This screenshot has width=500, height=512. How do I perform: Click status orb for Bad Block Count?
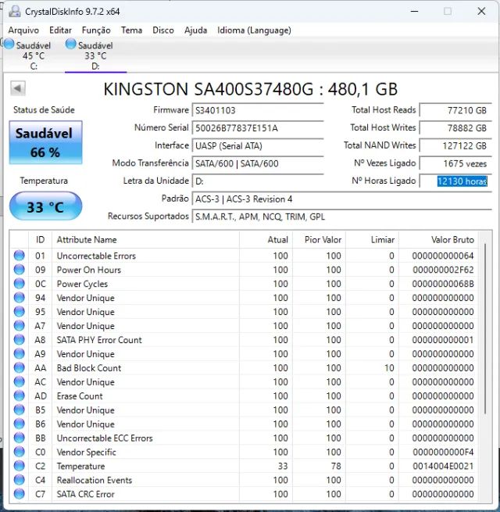pos(20,367)
